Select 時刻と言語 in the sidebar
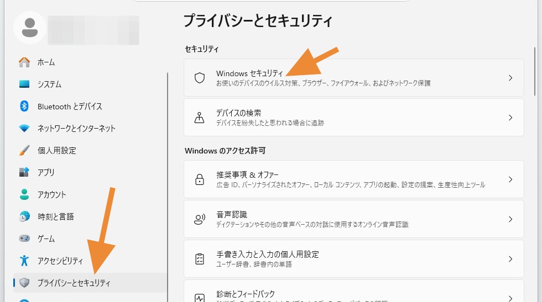542x302 pixels. [90, 216]
